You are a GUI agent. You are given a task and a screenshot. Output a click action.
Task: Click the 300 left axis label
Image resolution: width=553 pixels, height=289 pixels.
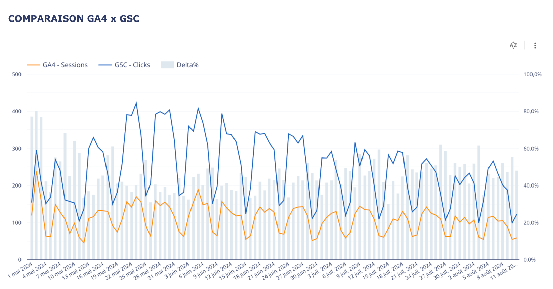point(17,149)
